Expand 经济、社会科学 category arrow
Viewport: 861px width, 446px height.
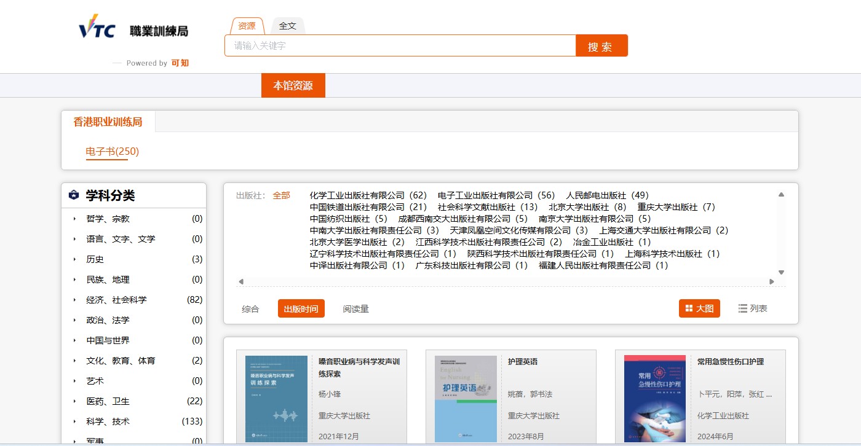tap(74, 300)
